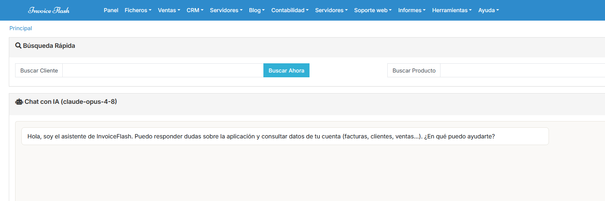Click the Buscar Ahora button
The height and width of the screenshot is (201, 605).
286,70
